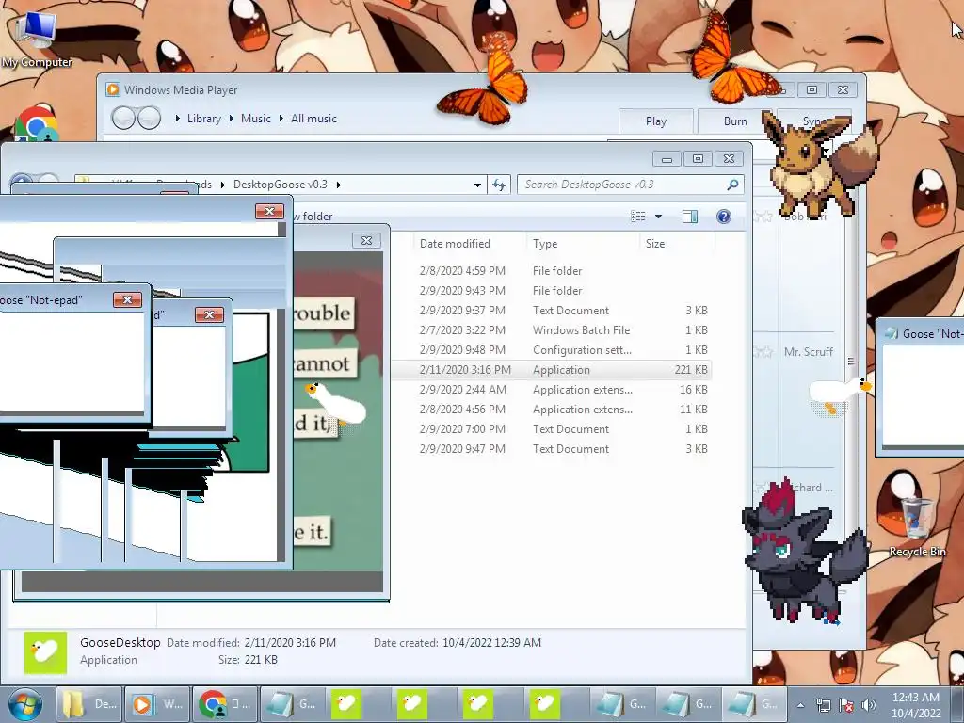Close the Goose 'Not-epad' titled window
Image resolution: width=964 pixels, height=723 pixels.
tap(127, 299)
